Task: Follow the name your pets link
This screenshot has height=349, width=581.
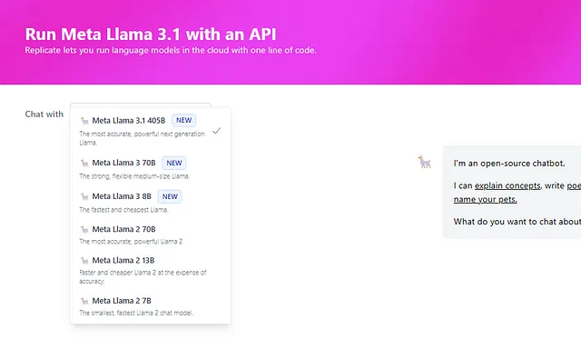Action: point(485,200)
